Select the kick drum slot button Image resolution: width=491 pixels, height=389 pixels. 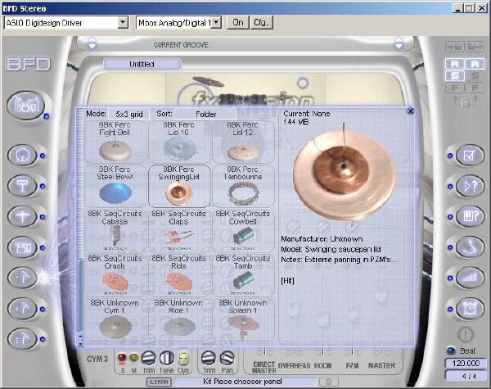(x=23, y=155)
